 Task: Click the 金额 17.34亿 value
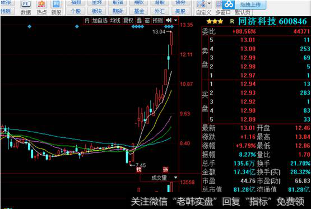tap(244, 172)
